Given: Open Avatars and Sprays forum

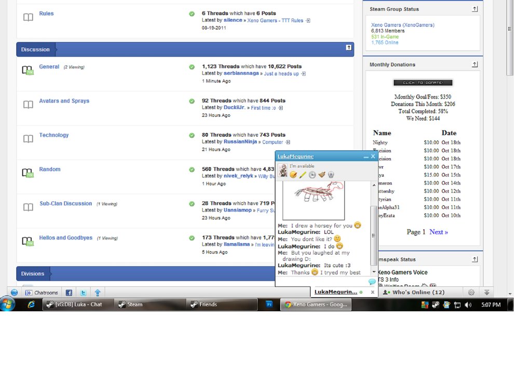Looking at the screenshot, I should point(64,101).
